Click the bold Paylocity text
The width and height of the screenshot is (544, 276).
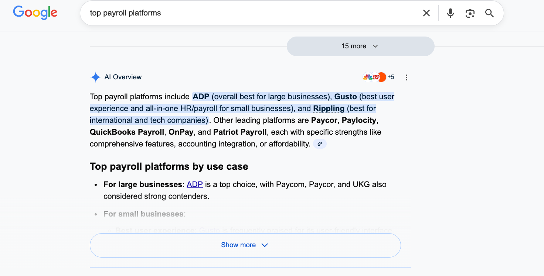click(359, 120)
